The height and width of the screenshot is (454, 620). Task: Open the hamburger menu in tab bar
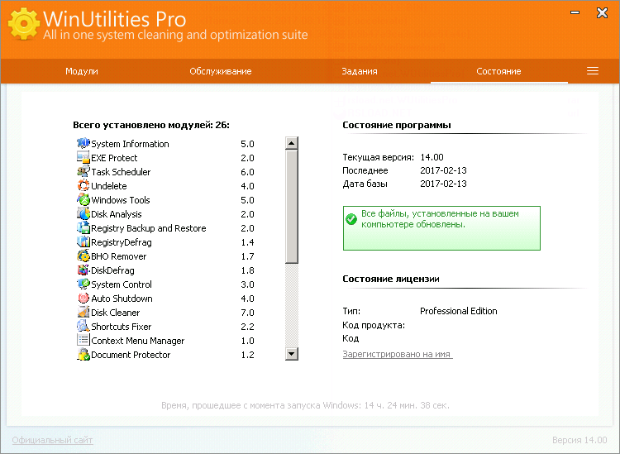tap(593, 71)
